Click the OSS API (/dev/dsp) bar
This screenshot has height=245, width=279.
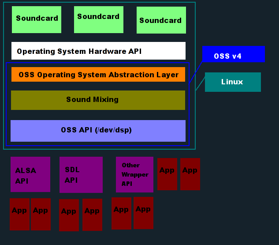coord(98,131)
